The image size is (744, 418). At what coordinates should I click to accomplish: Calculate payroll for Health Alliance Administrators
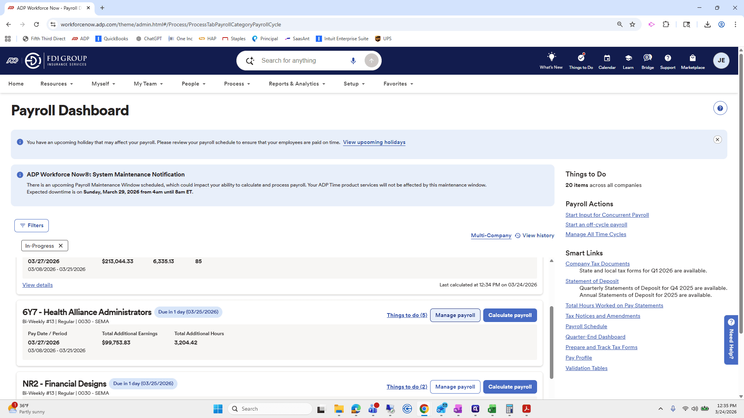(510, 315)
